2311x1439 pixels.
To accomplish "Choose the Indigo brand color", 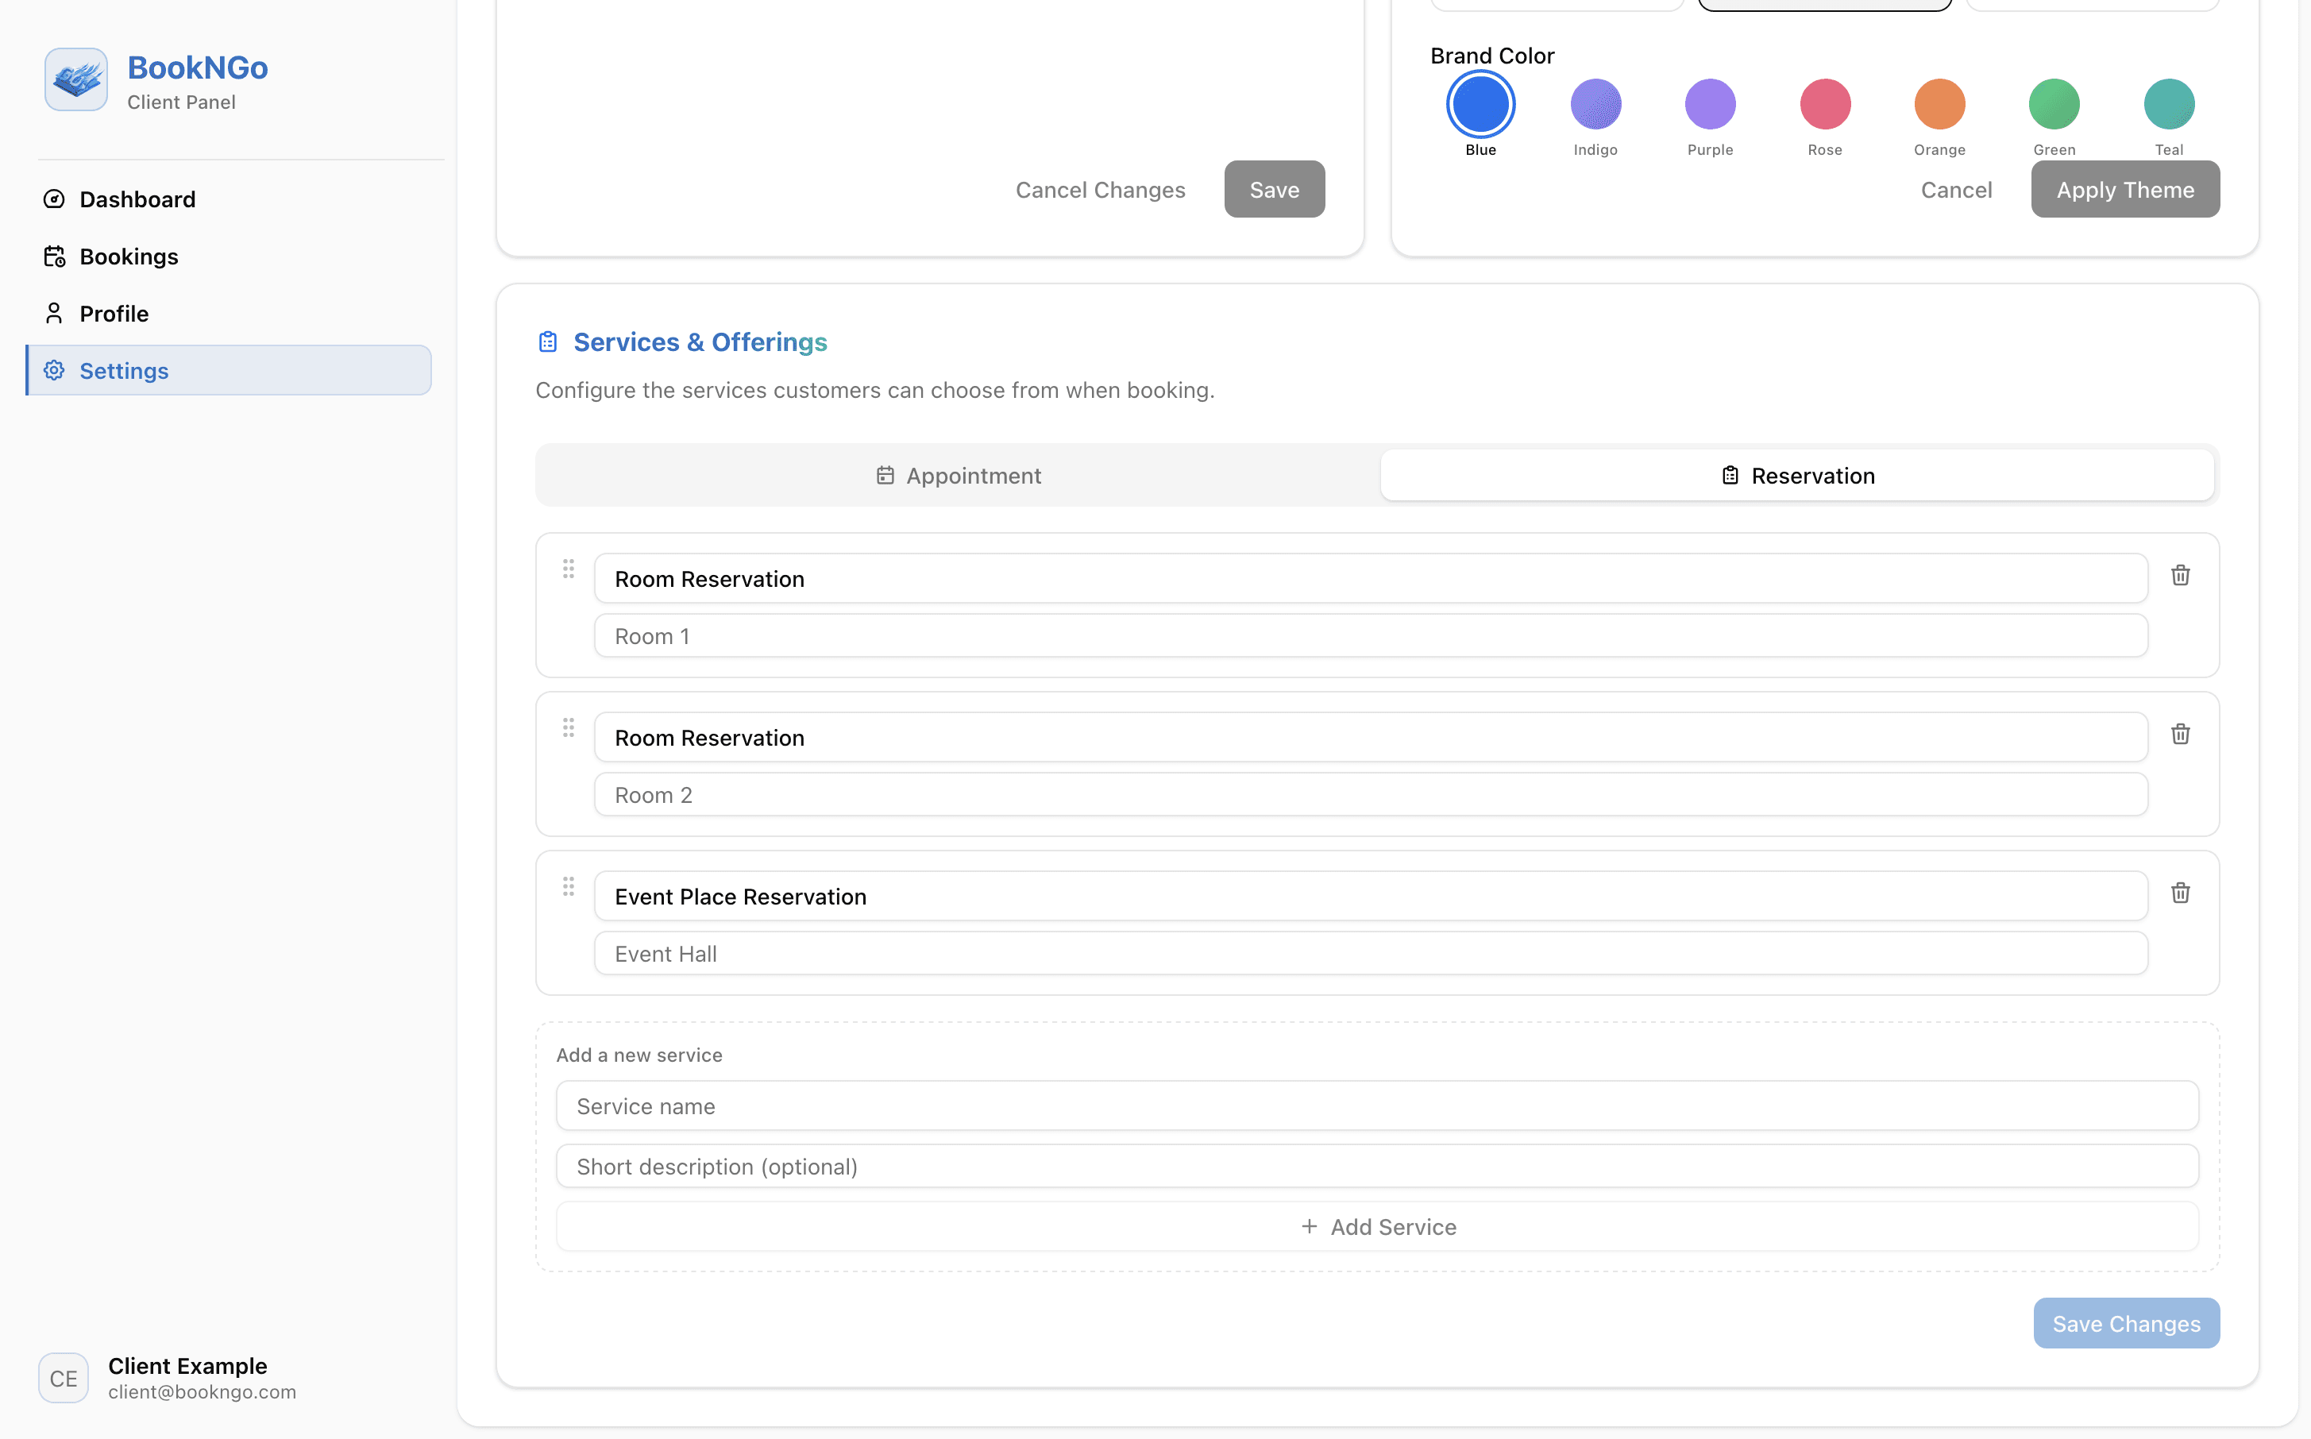I will (x=1595, y=104).
